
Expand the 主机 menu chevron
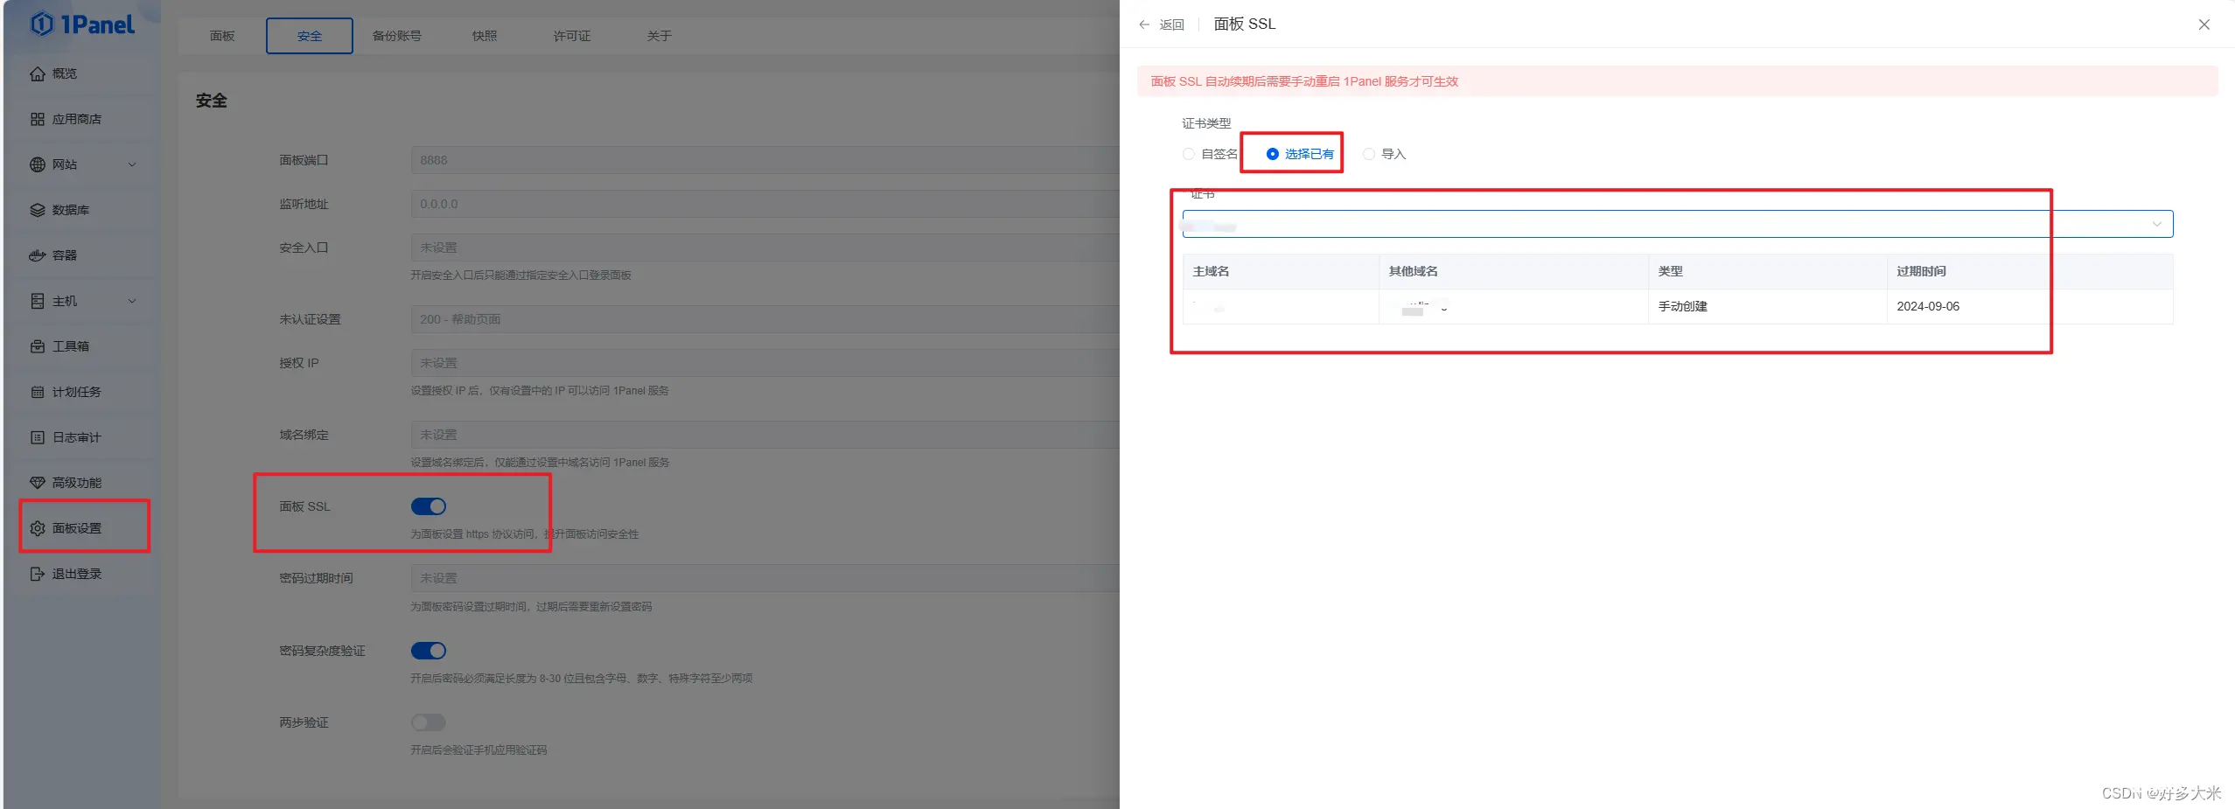[132, 301]
